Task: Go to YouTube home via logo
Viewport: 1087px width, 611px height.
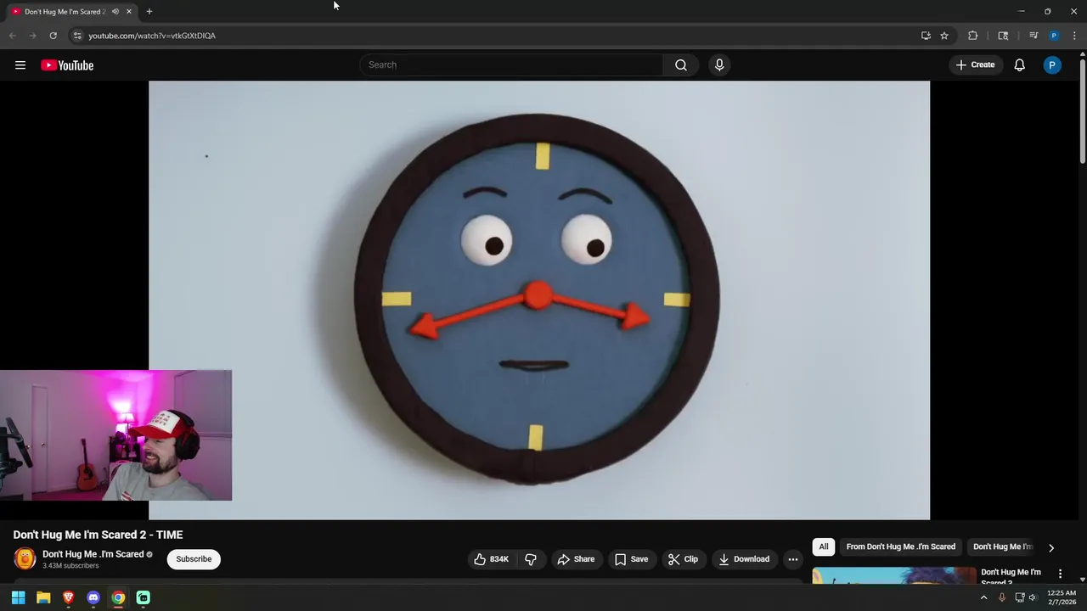Action: click(x=67, y=65)
